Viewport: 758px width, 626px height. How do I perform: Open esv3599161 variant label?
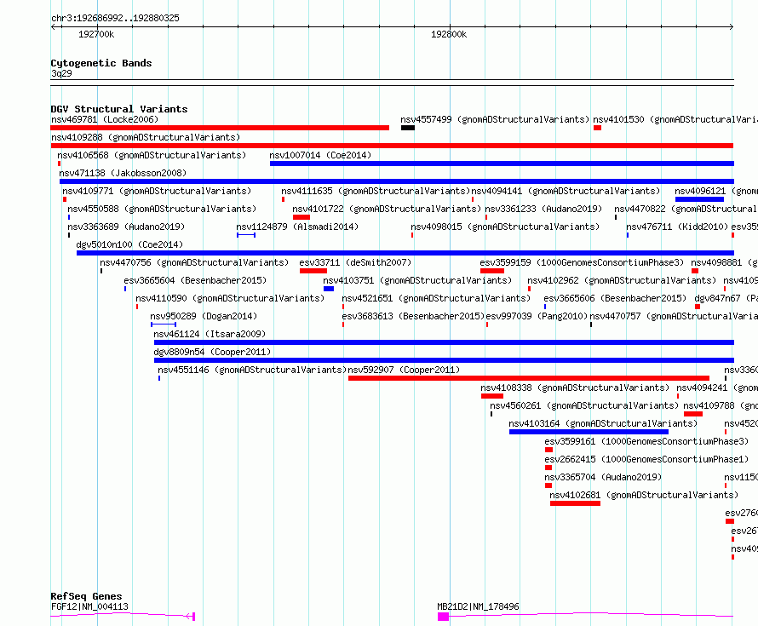(x=646, y=441)
